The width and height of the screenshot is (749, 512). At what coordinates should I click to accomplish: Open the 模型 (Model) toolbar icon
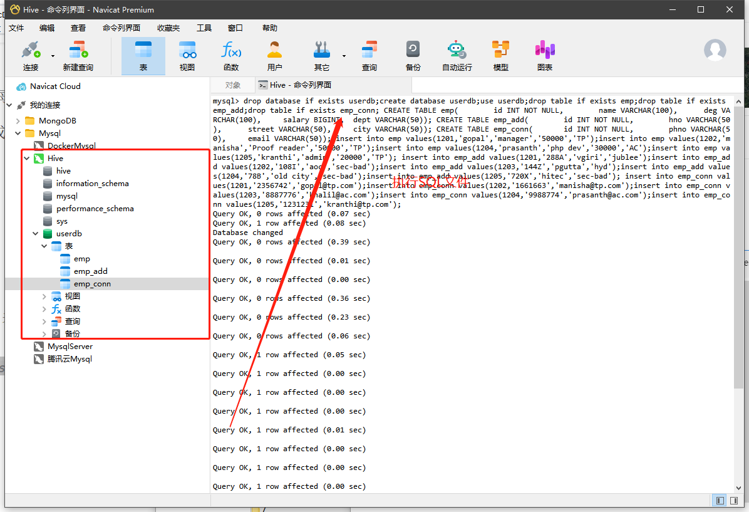[500, 55]
